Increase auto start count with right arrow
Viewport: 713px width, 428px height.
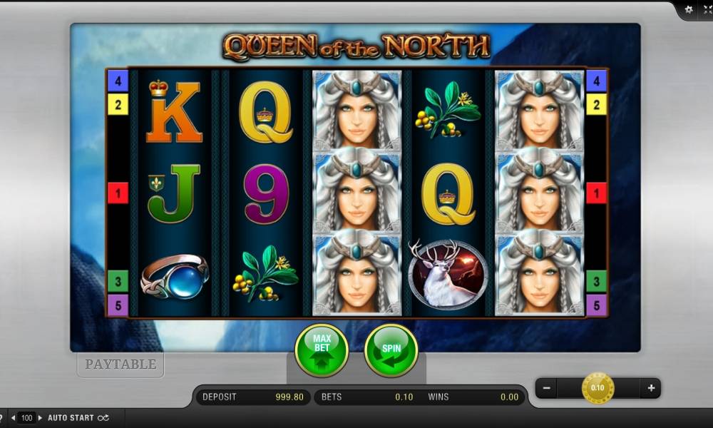pos(40,417)
